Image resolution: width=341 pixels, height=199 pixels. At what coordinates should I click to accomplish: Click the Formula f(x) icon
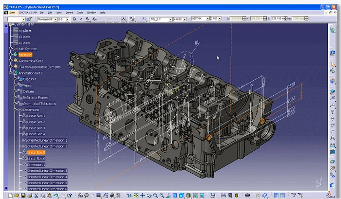coord(80,196)
